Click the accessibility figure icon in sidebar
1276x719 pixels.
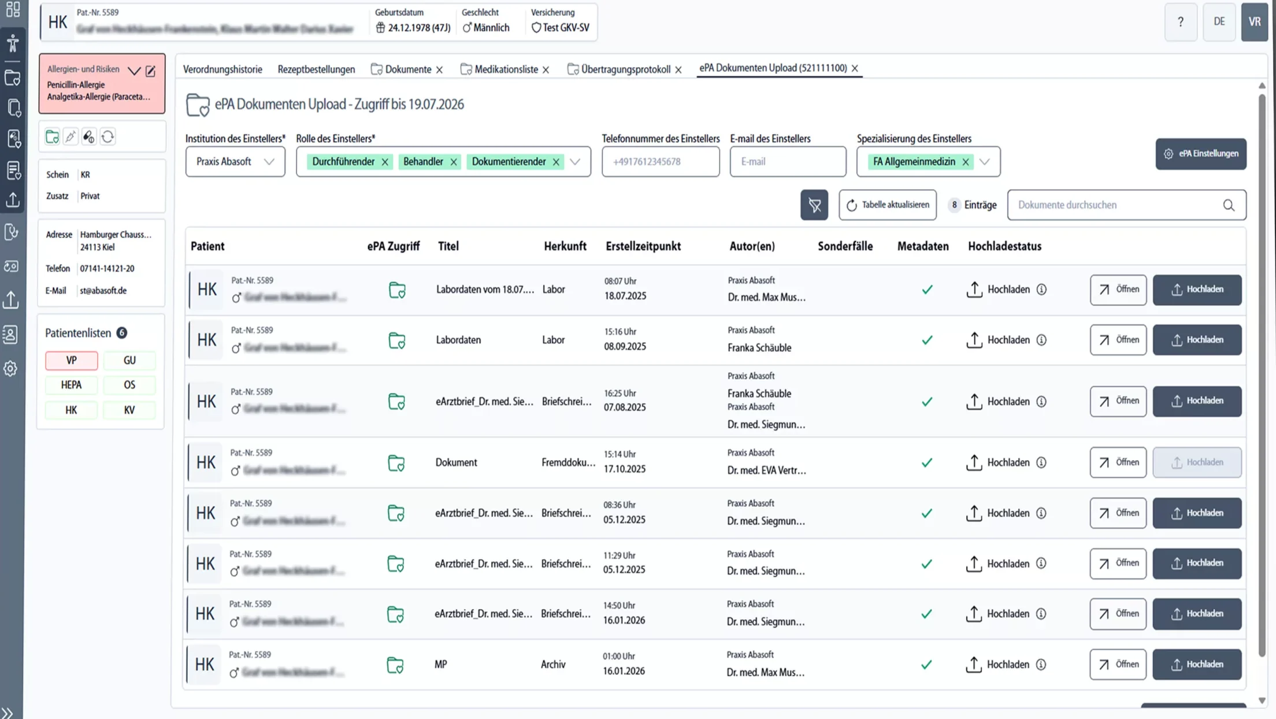13,43
